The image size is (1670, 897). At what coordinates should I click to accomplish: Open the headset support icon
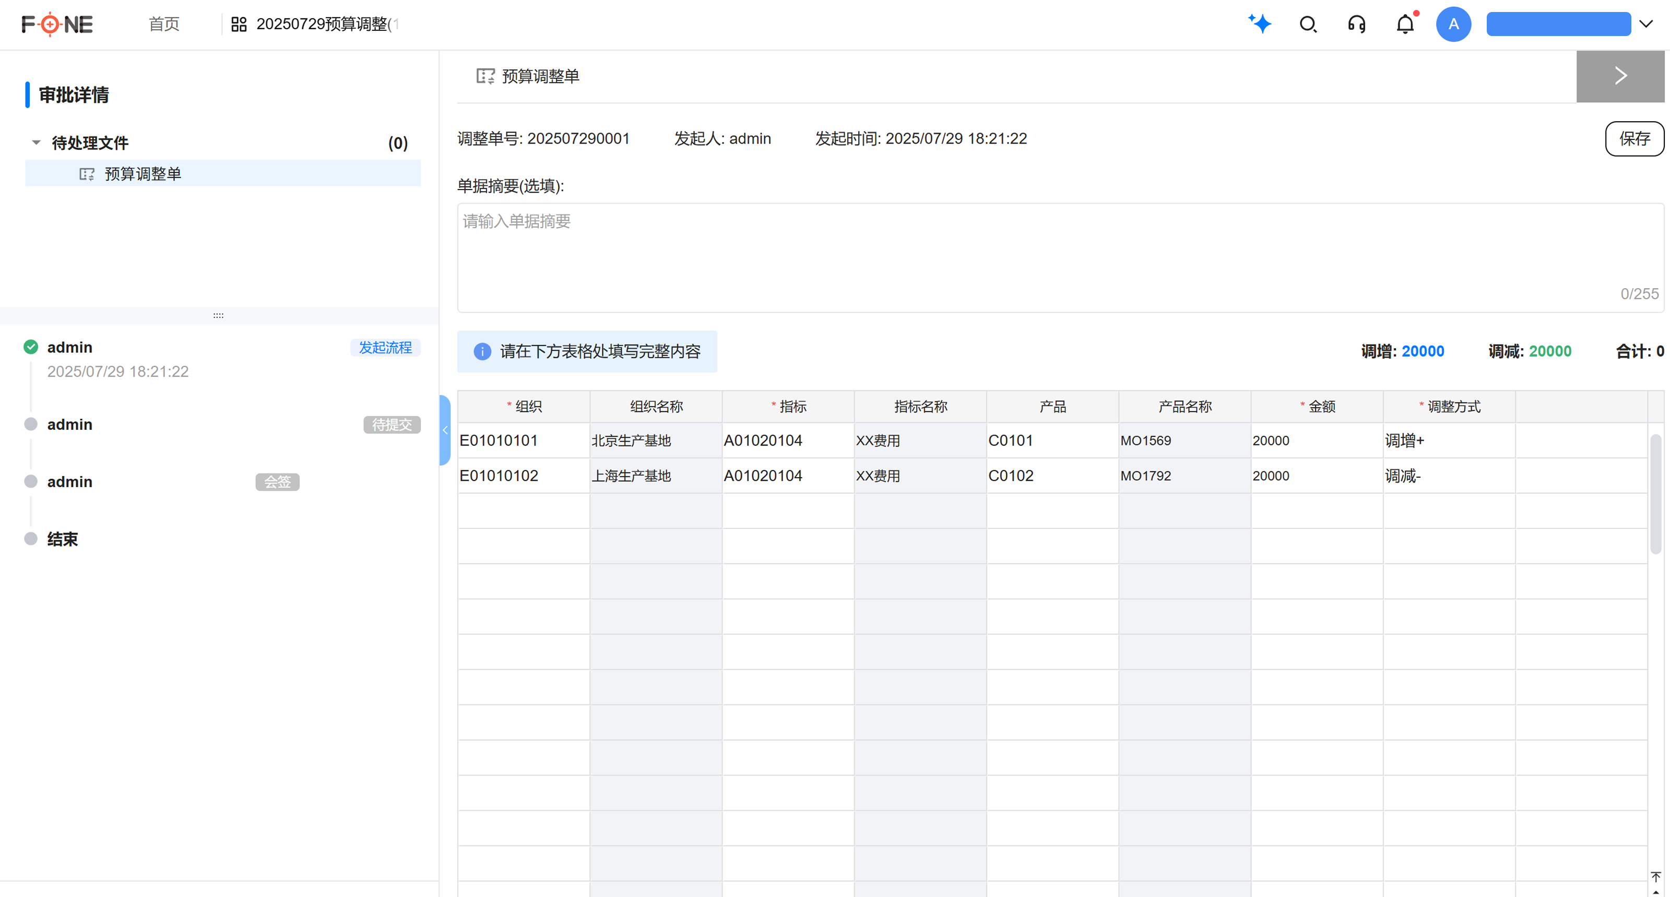(1356, 24)
